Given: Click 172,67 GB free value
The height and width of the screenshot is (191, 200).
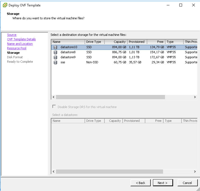Looking at the screenshot, I should pos(157,57).
